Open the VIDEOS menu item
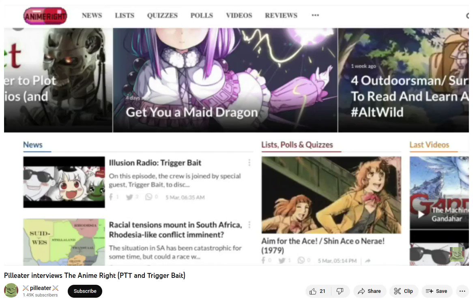 [x=239, y=15]
